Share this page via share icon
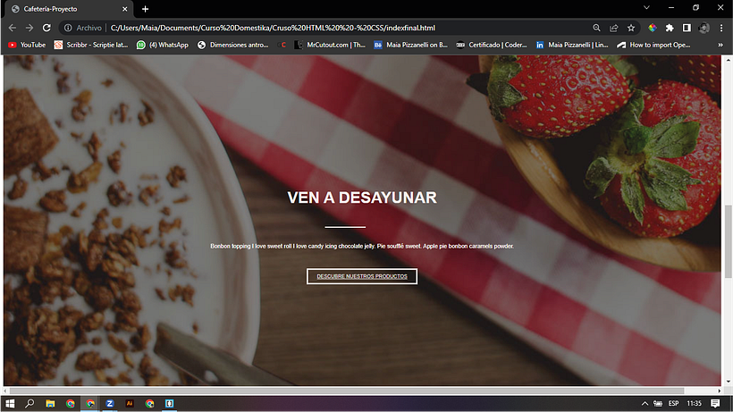 tap(614, 28)
